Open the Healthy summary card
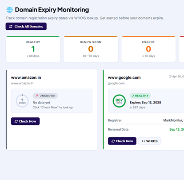 click(x=33, y=49)
